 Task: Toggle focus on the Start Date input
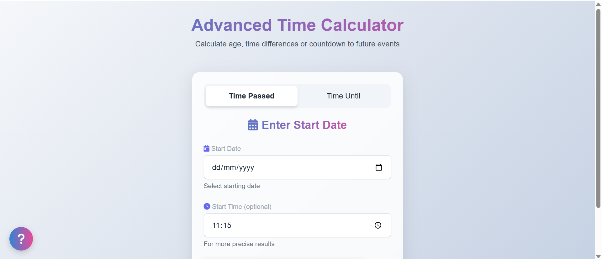[x=282, y=167]
